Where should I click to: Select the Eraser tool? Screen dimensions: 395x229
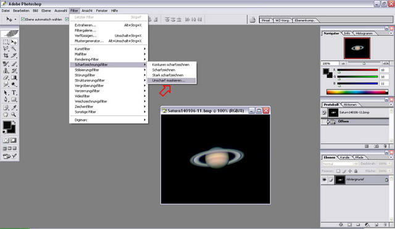point(6,78)
